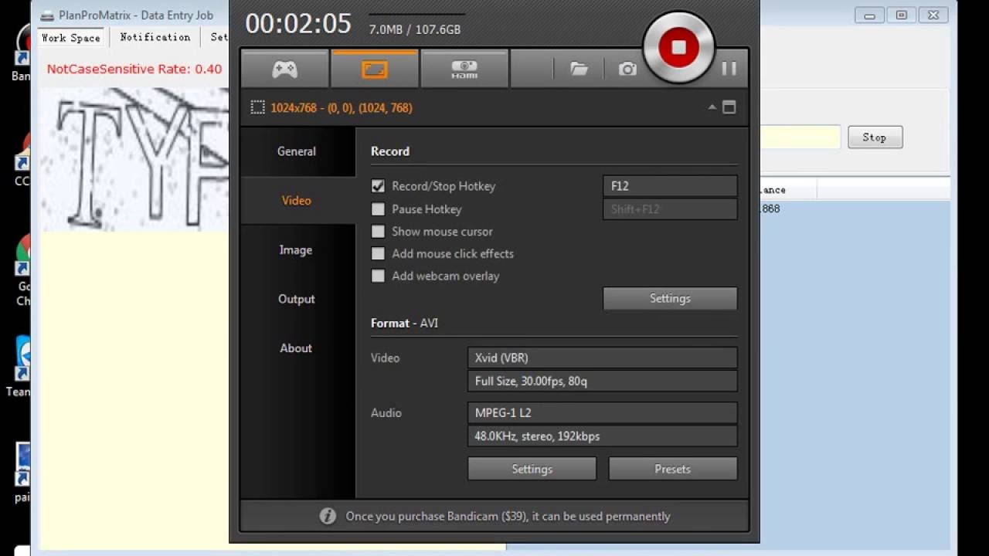The width and height of the screenshot is (989, 556).
Task: Click the F12 record hotkey field
Action: point(670,186)
